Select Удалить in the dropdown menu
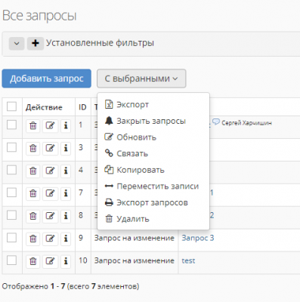Screen dimensions: 300x302 click(x=153, y=219)
